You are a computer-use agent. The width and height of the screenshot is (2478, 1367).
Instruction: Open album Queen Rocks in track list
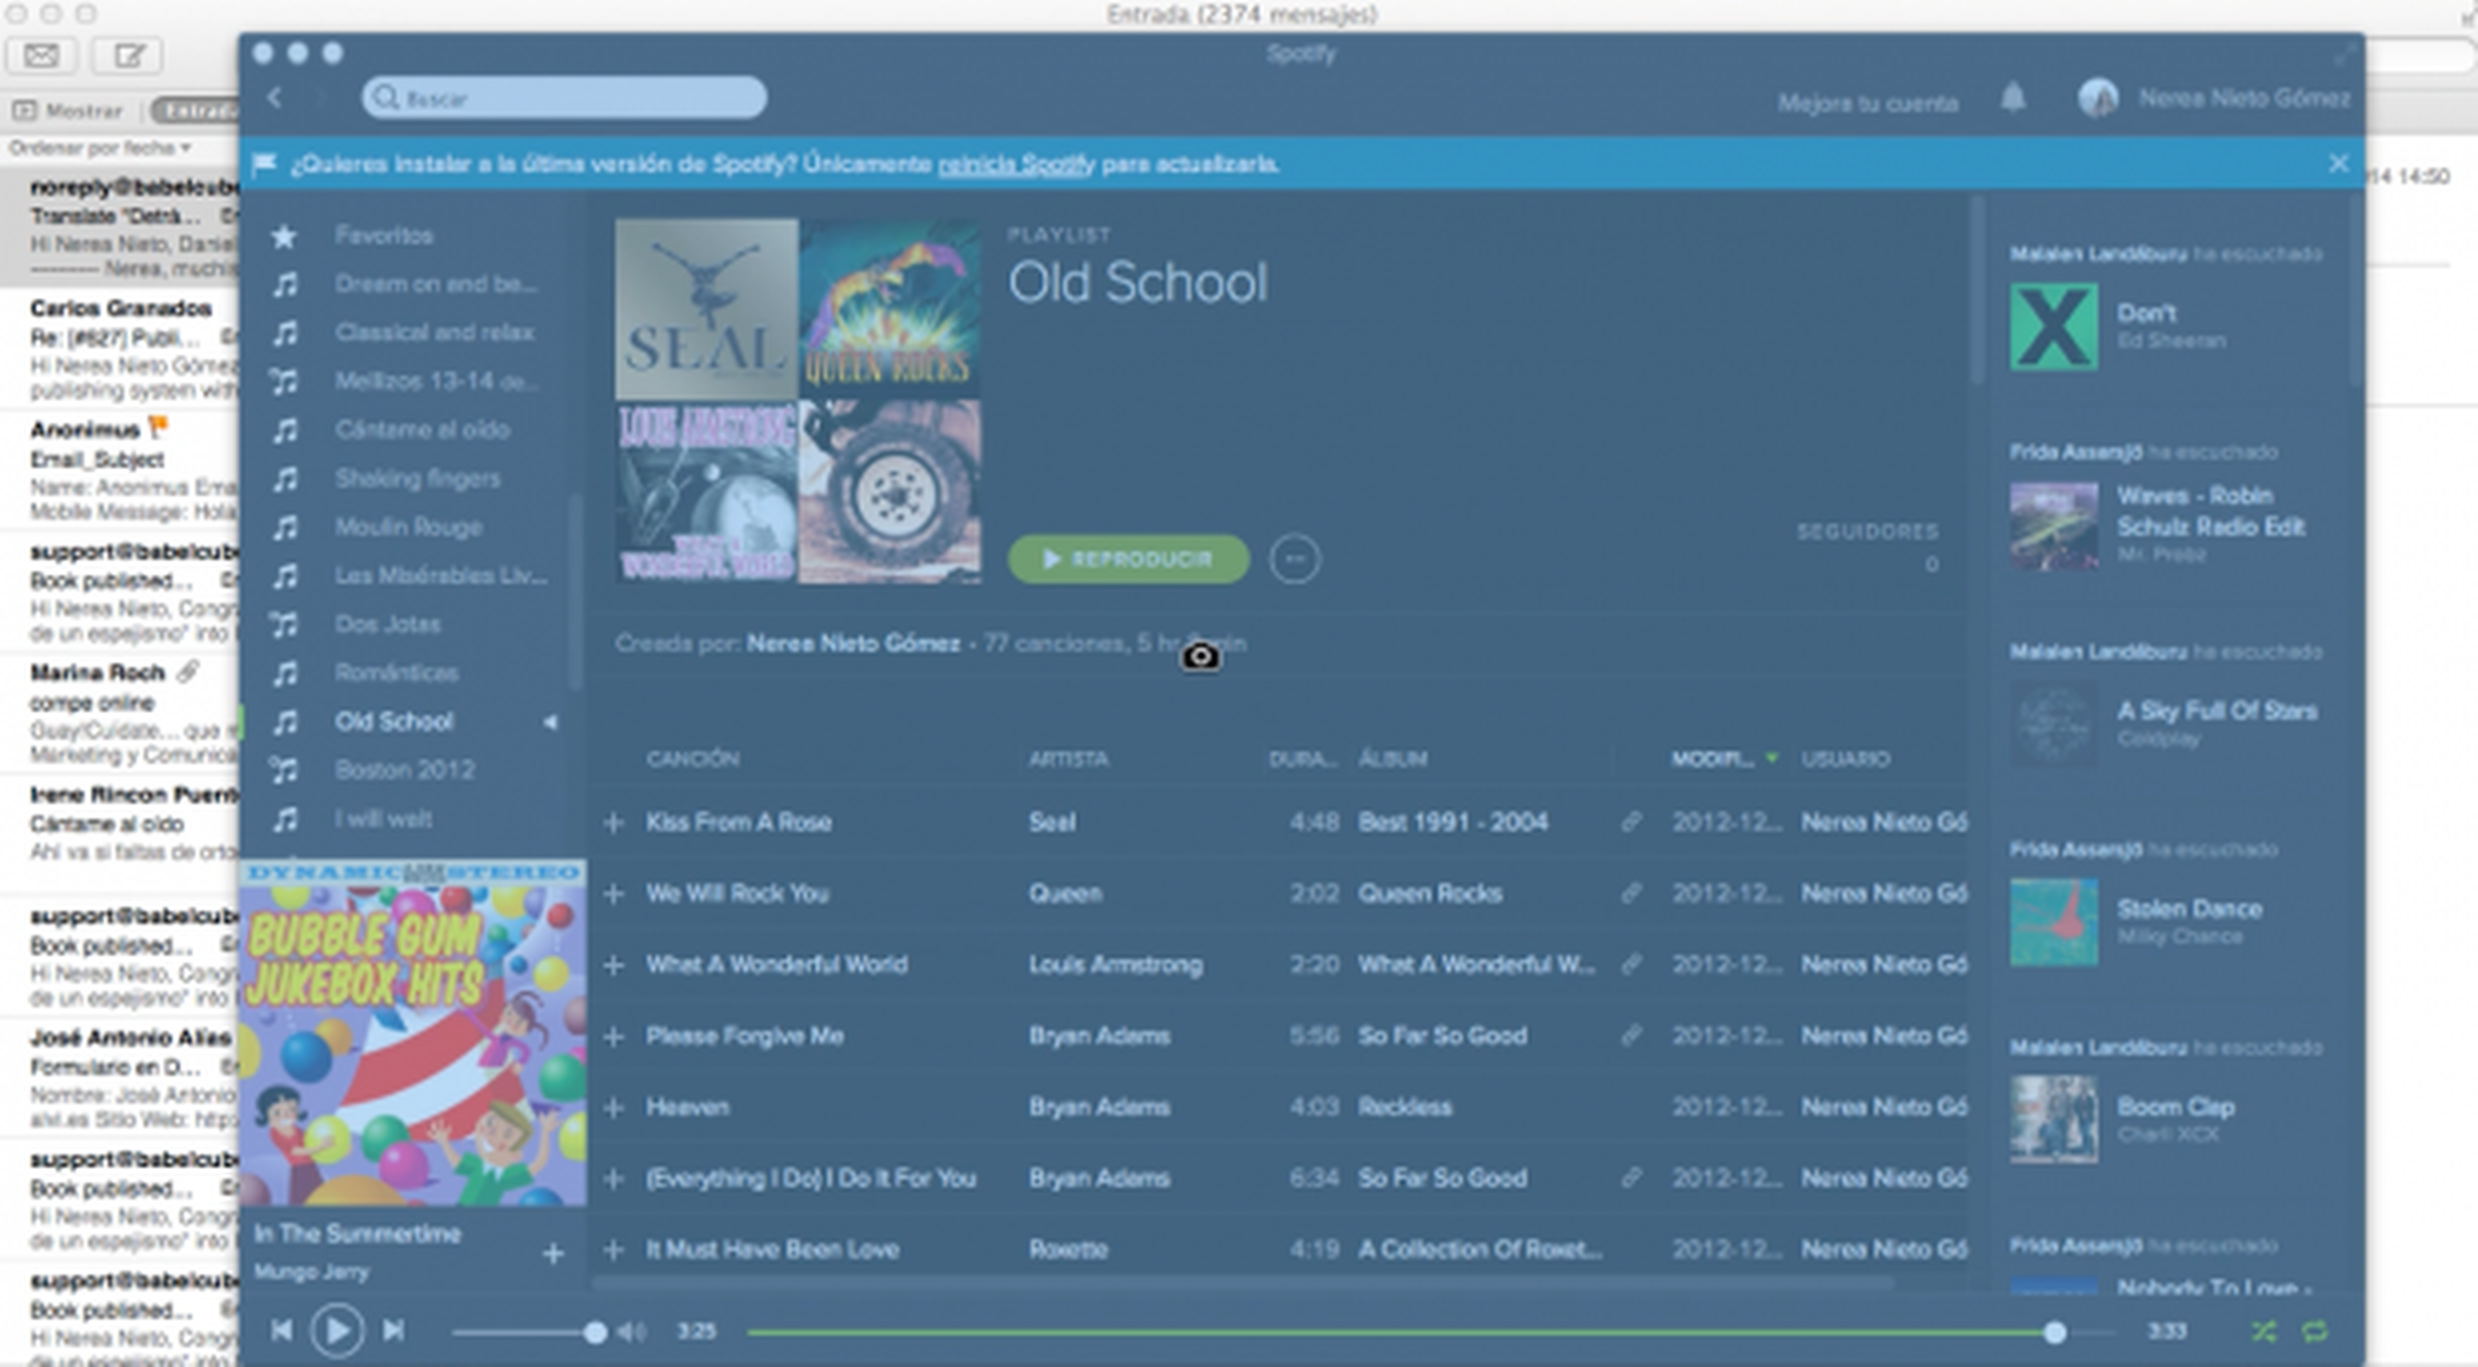(x=1429, y=893)
